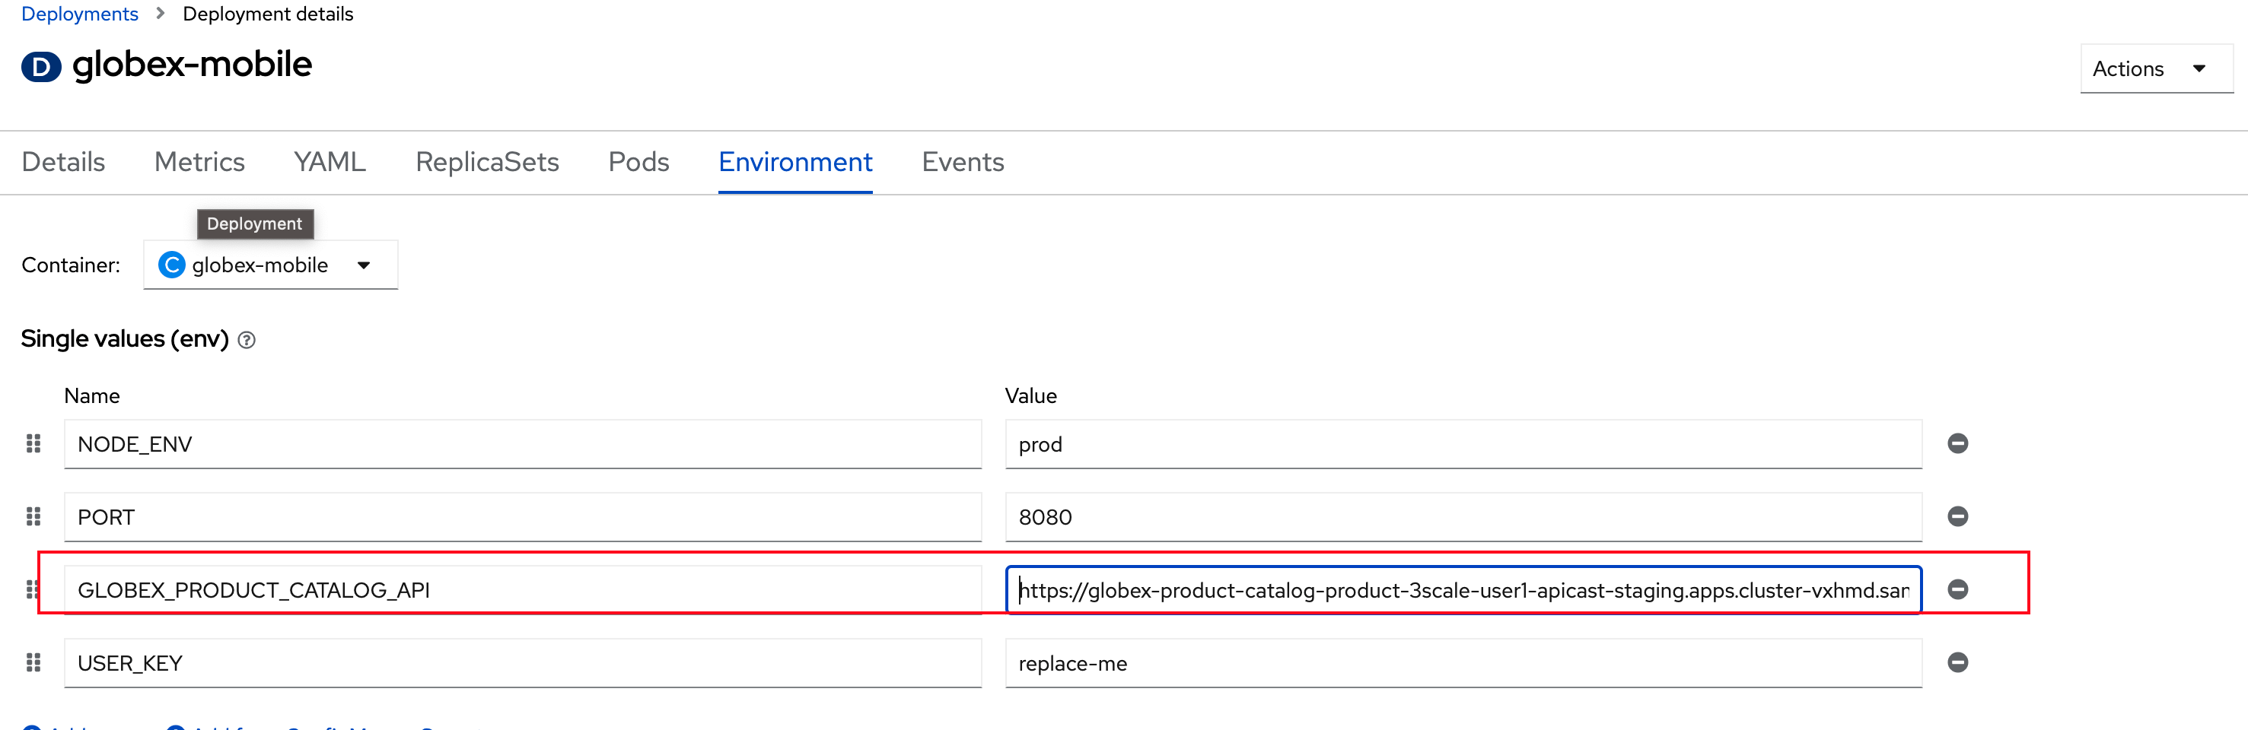The width and height of the screenshot is (2248, 730).
Task: Click the apicast-staging URL value field
Action: coord(1463,589)
